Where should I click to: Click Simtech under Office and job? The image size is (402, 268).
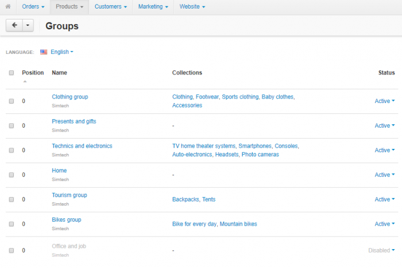coord(60,255)
